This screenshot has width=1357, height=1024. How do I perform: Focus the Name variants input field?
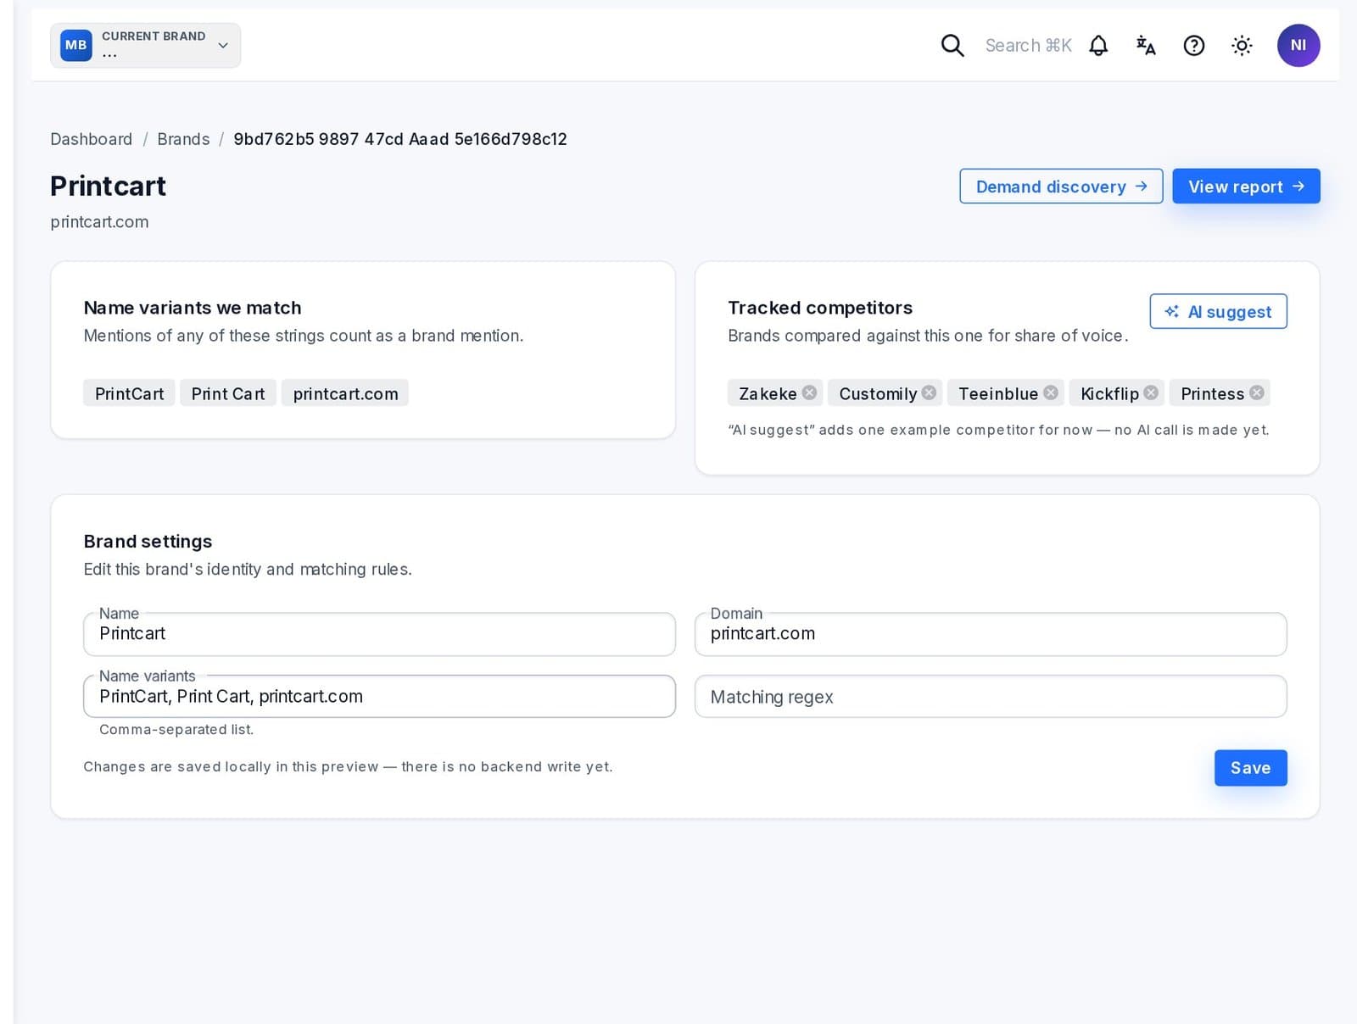(x=379, y=697)
